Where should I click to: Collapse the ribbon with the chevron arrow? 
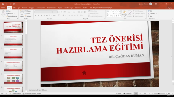point(172,19)
